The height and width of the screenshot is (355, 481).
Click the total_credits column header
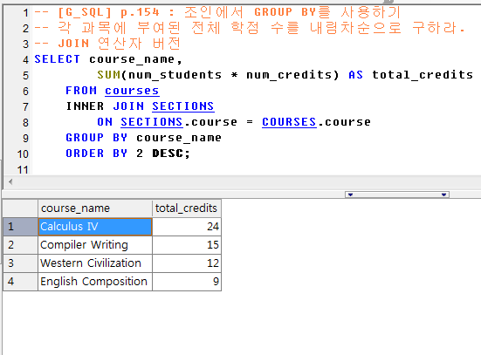(187, 208)
